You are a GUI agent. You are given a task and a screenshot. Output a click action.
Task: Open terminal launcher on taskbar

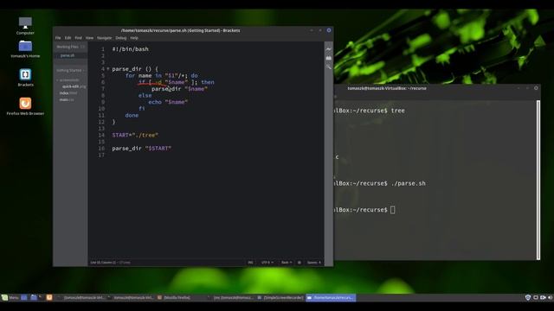(x=41, y=297)
